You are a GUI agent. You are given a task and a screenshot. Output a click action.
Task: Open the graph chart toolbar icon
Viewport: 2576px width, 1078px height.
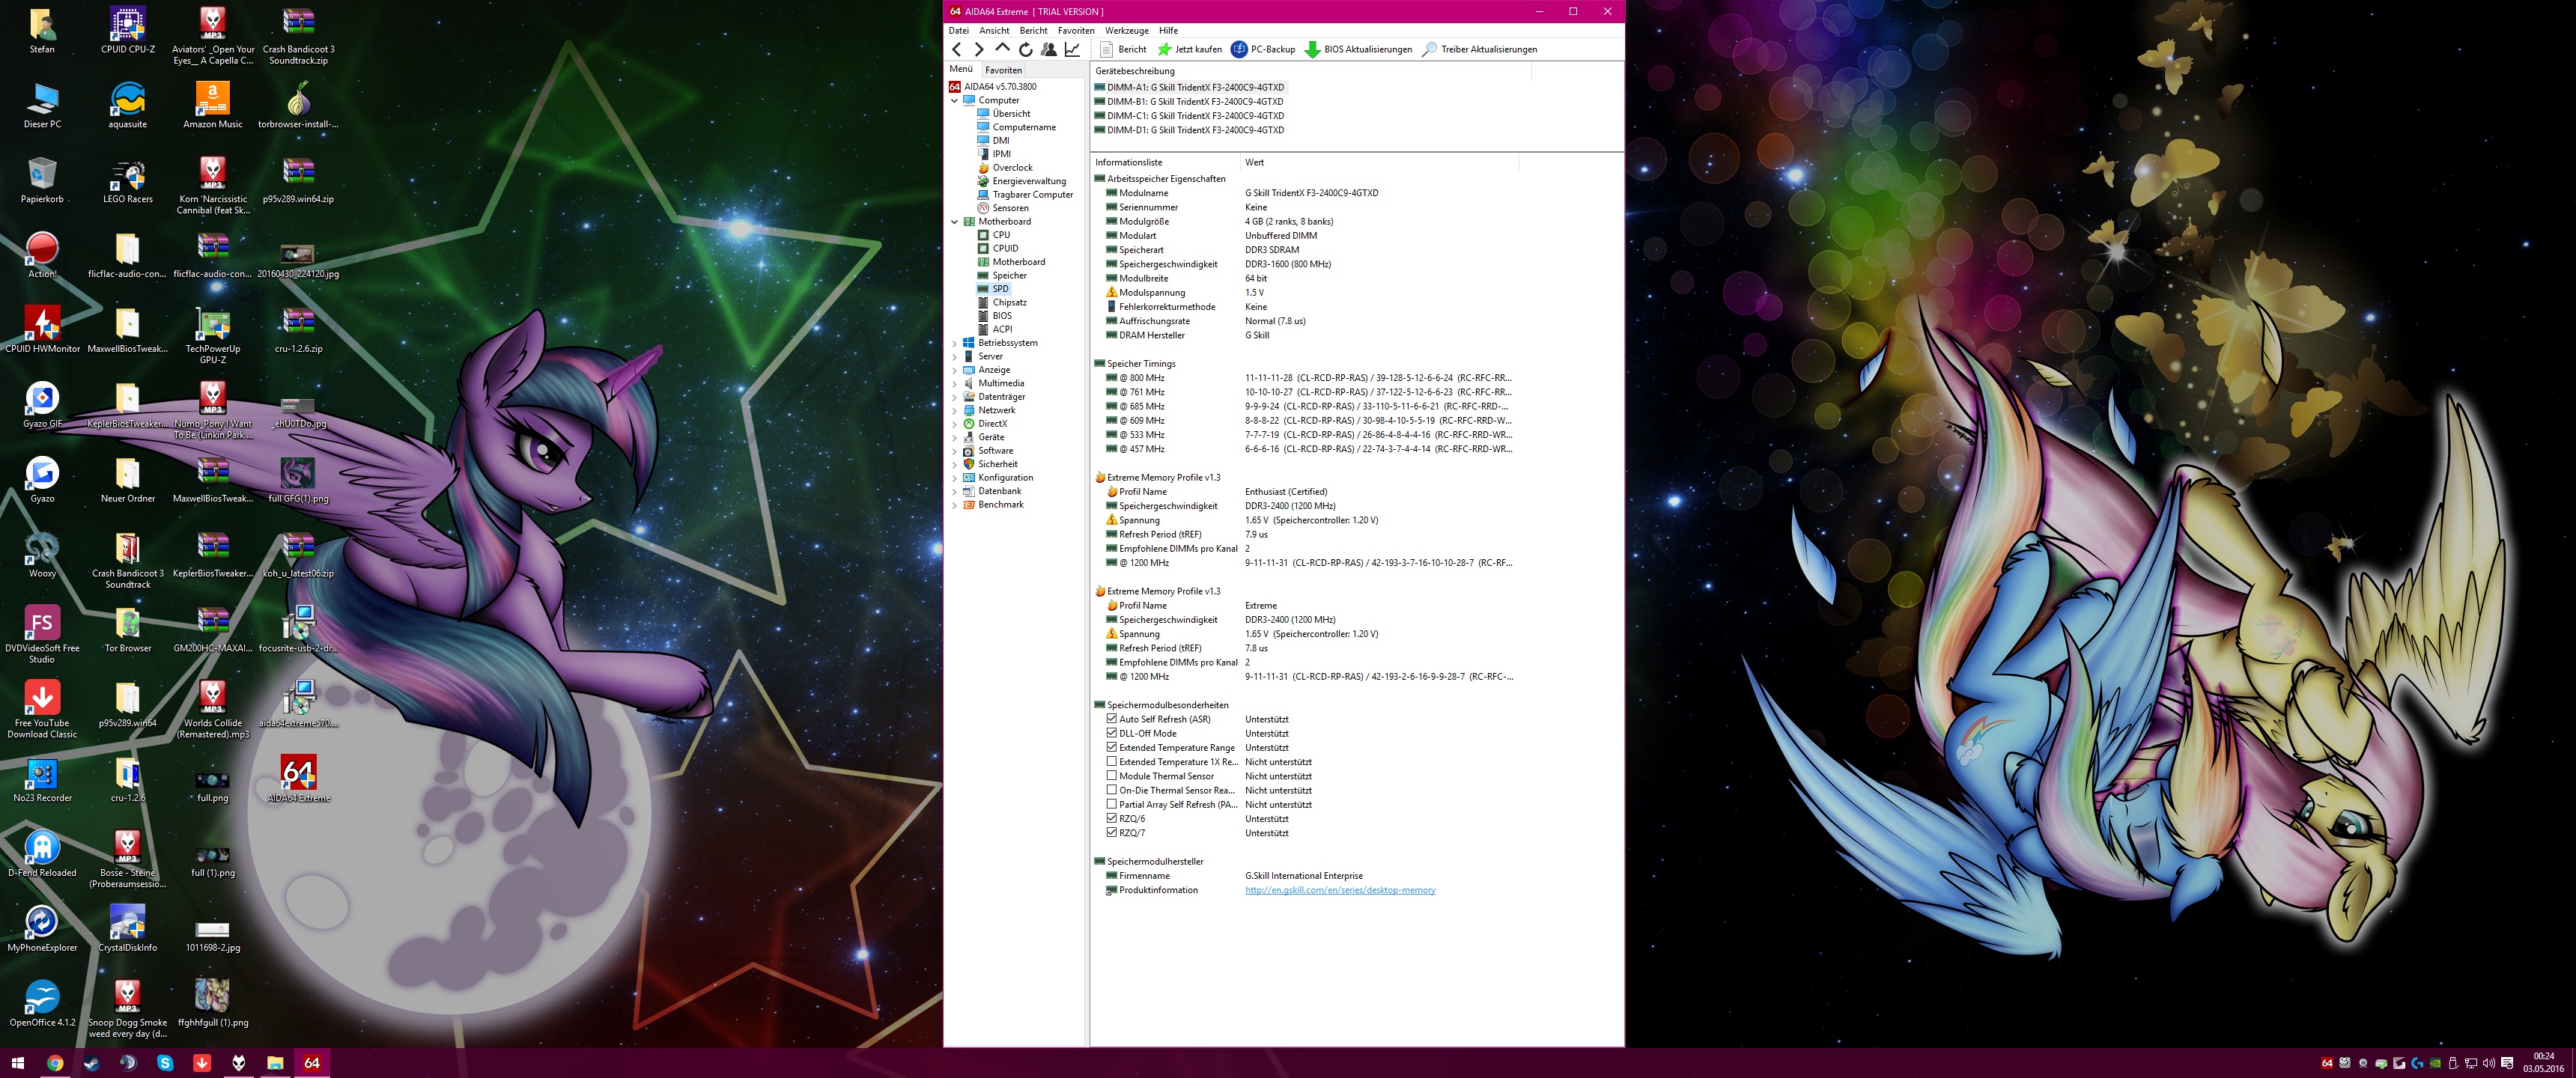(1072, 49)
